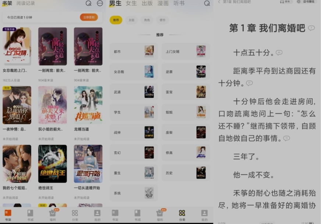Switch to the 阅读记录 tab

[x=26, y=3]
